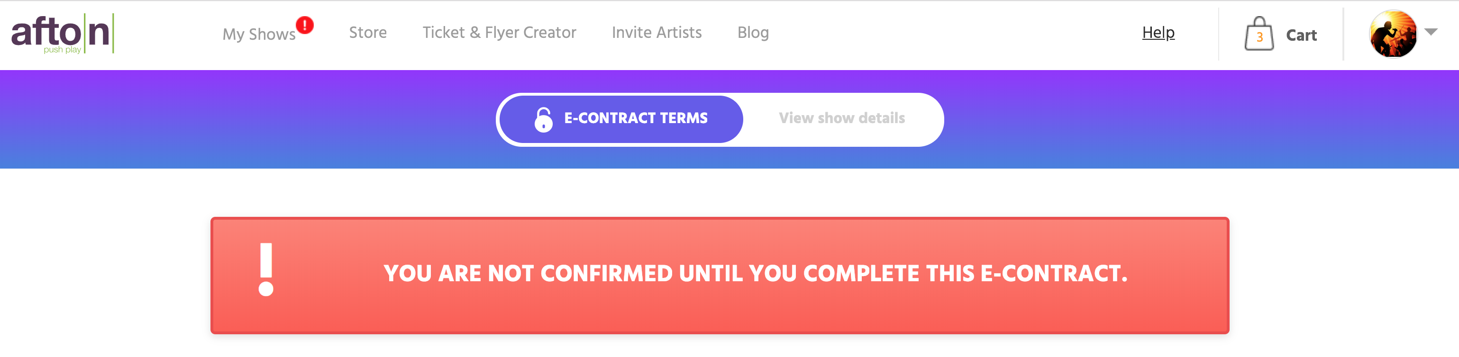Open the shopping bag cart icon
Image resolution: width=1459 pixels, height=357 pixels.
point(1258,34)
